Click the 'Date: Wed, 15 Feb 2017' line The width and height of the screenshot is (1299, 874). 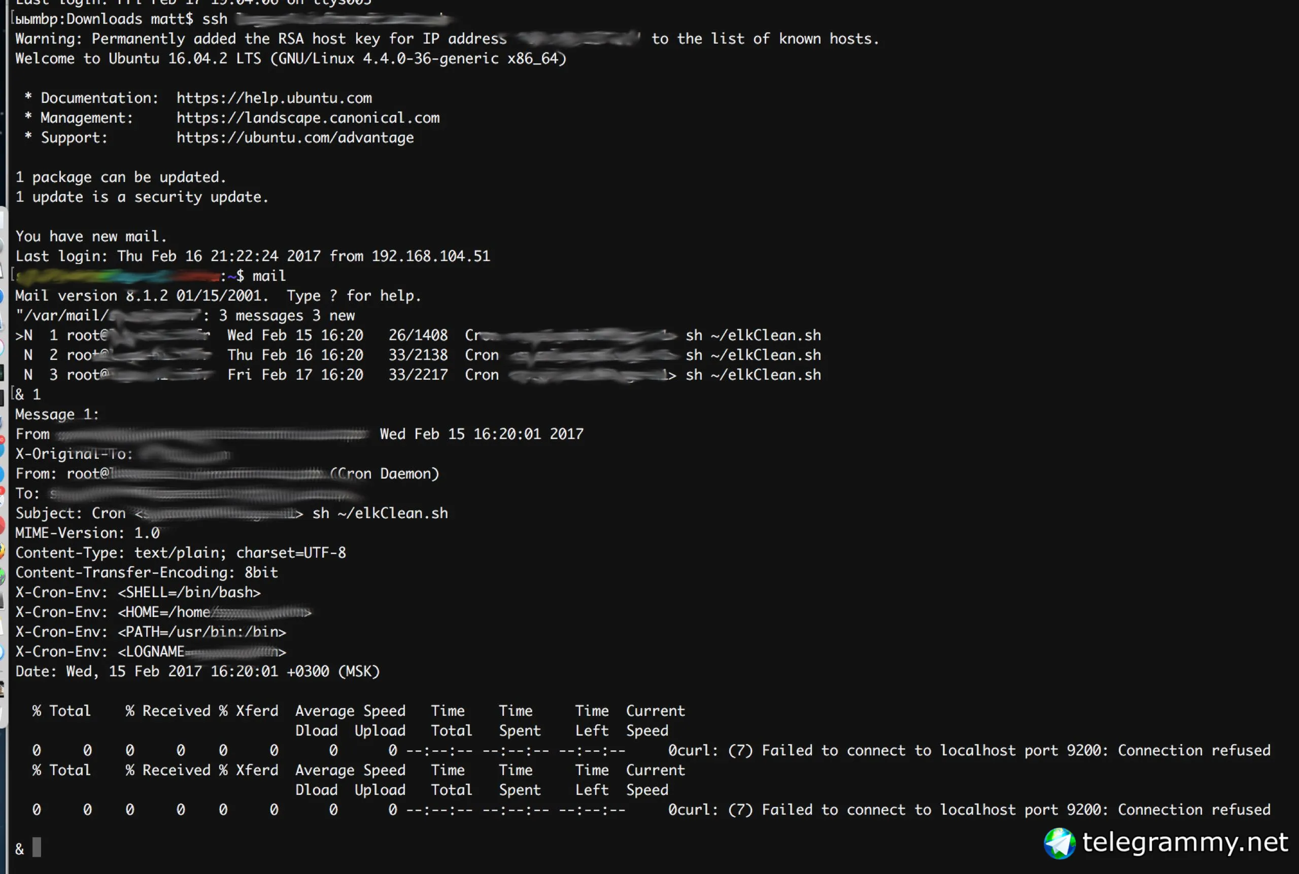[x=197, y=671]
